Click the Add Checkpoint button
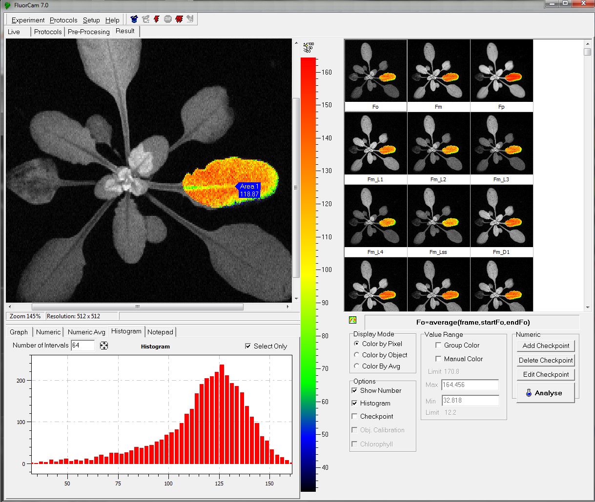The height and width of the screenshot is (502, 595). pos(546,346)
